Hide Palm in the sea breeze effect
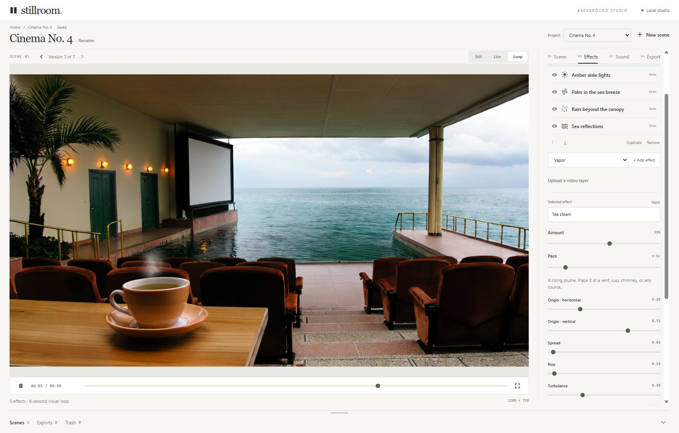Screen dimensions: 679x433 pos(555,92)
